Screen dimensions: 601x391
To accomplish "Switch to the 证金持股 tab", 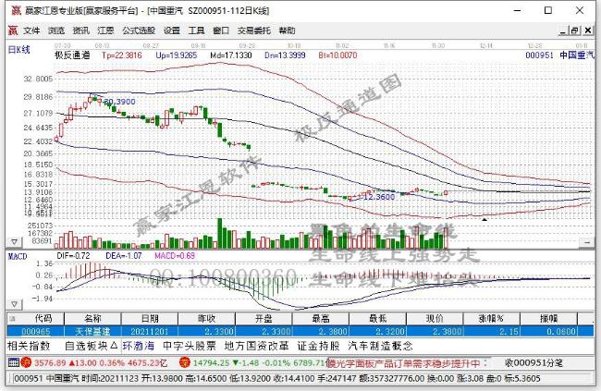I will tap(318, 346).
